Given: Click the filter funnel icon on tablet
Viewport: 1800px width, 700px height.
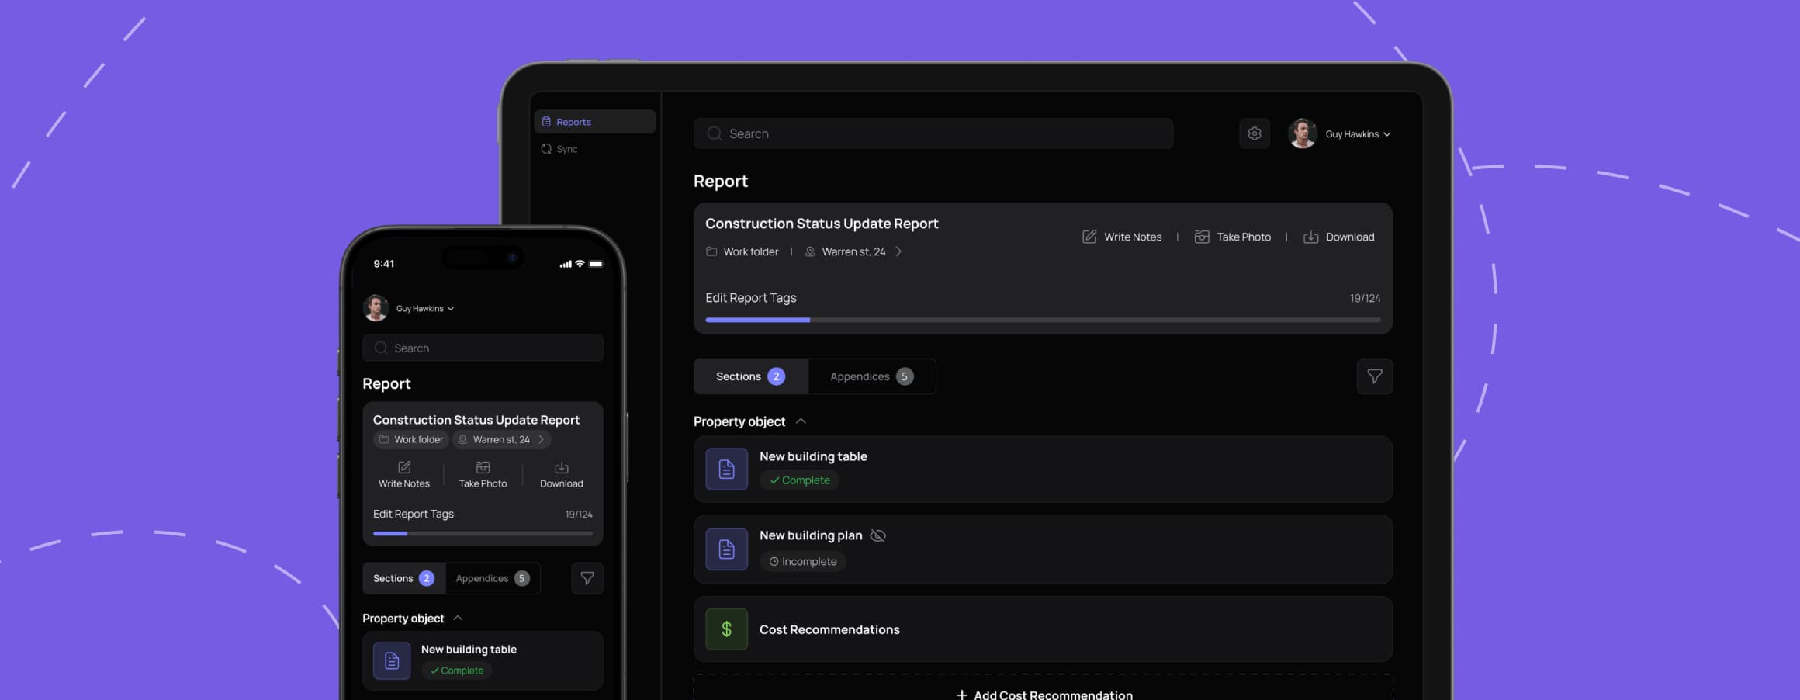Looking at the screenshot, I should click(x=1374, y=376).
